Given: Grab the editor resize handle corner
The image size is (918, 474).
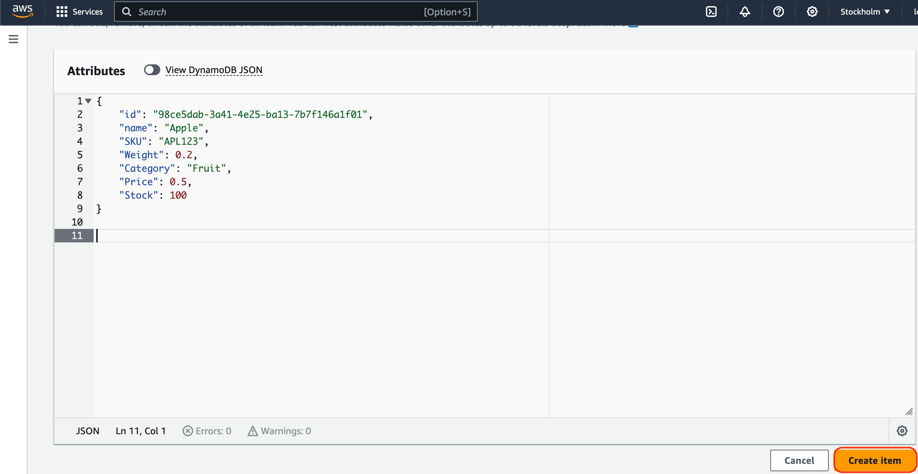Looking at the screenshot, I should pos(909,412).
